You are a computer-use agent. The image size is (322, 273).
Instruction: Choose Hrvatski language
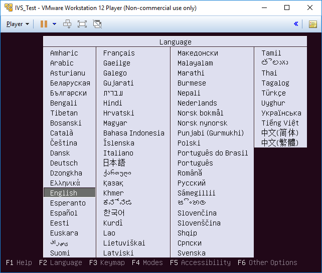coord(118,113)
